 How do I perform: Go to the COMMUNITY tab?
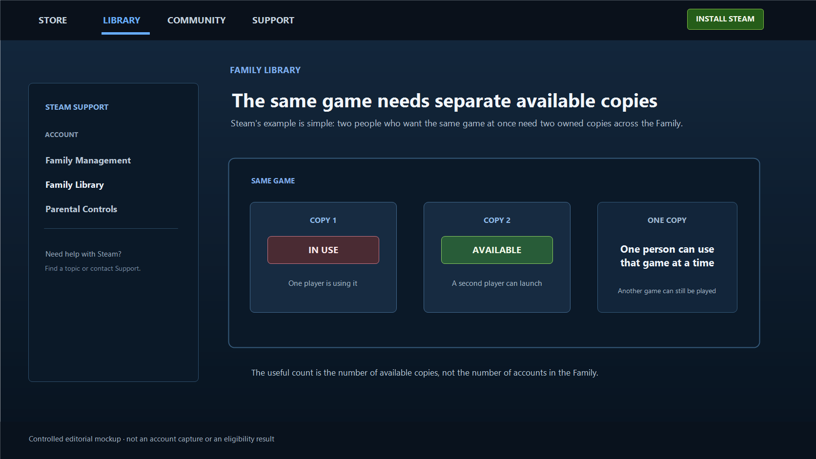pos(196,20)
